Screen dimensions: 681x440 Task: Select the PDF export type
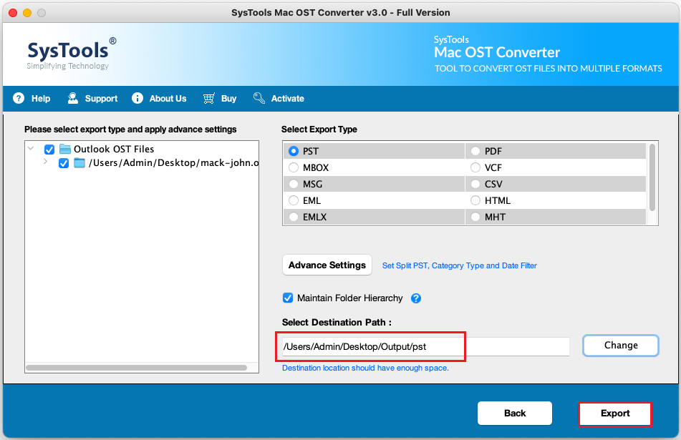tap(475, 151)
